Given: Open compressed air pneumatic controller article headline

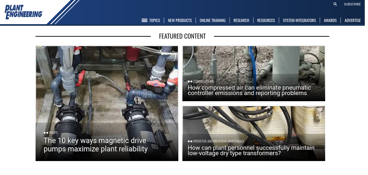Looking at the screenshot, I should pos(249,90).
